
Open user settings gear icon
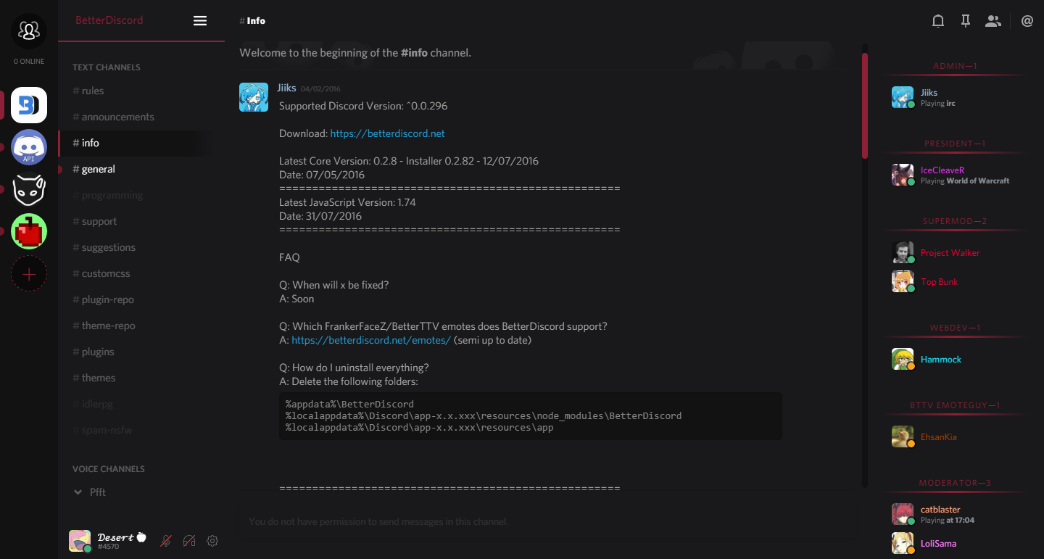(x=212, y=541)
